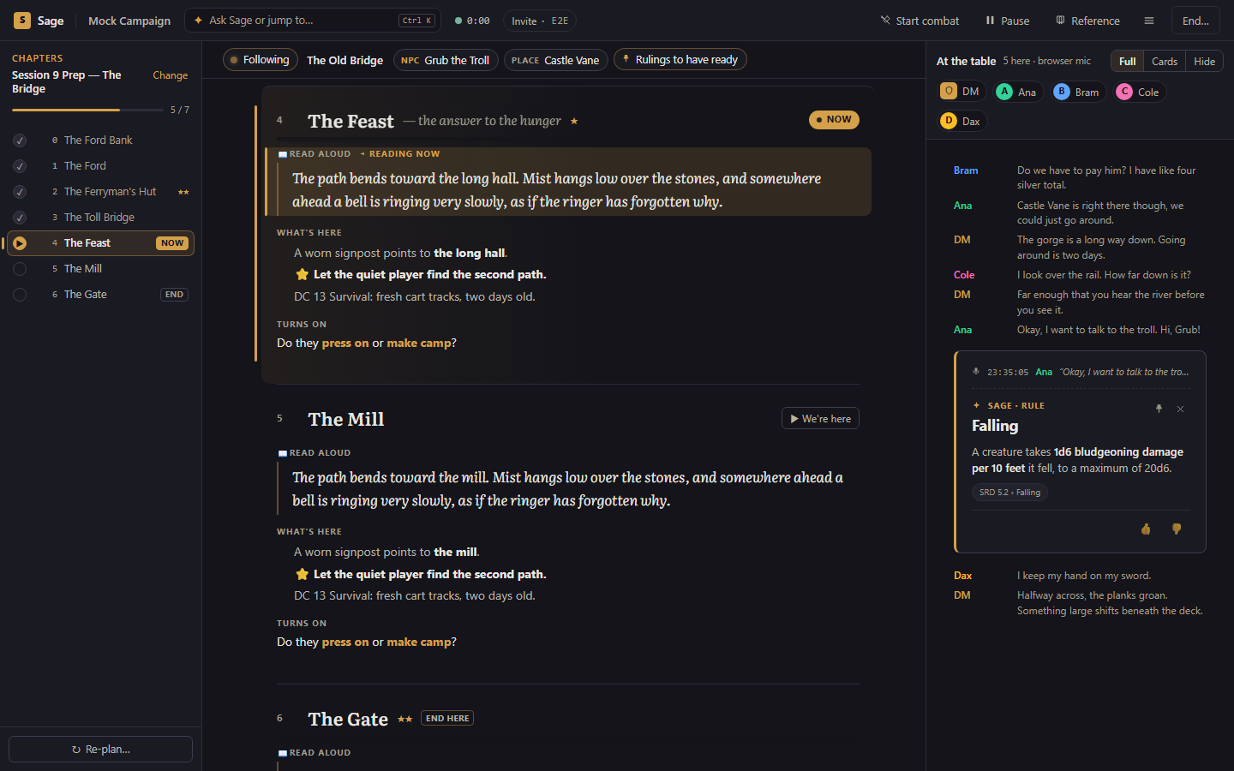Image resolution: width=1234 pixels, height=771 pixels.
Task: Expand Rulings to have ready
Action: pyautogui.click(x=680, y=60)
